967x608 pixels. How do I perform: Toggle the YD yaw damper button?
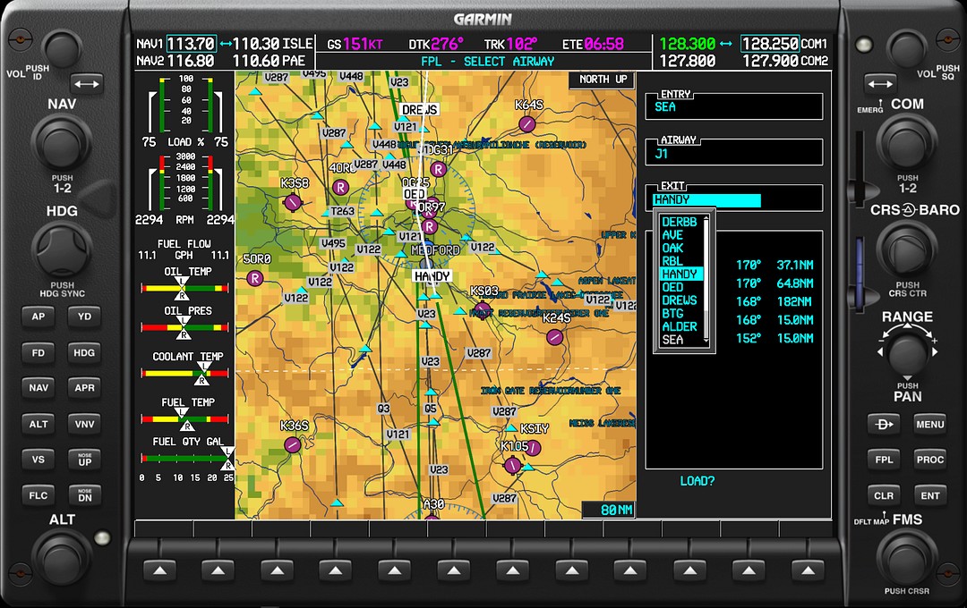84,317
